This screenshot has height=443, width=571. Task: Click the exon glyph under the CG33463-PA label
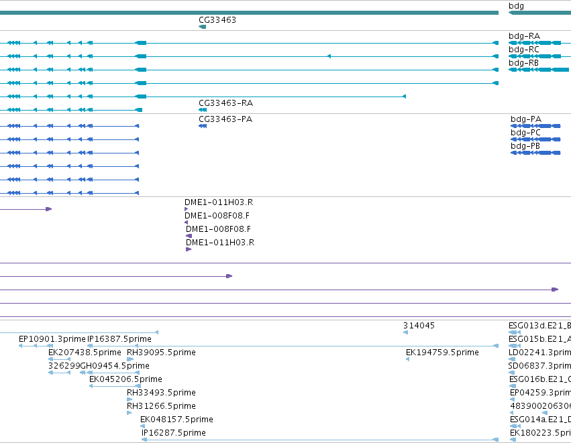point(203,126)
